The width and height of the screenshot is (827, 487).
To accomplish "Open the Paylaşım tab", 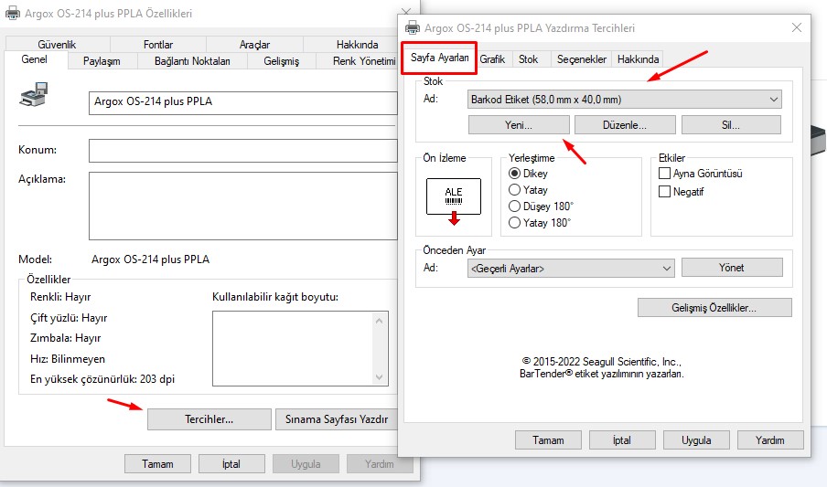I will [102, 61].
